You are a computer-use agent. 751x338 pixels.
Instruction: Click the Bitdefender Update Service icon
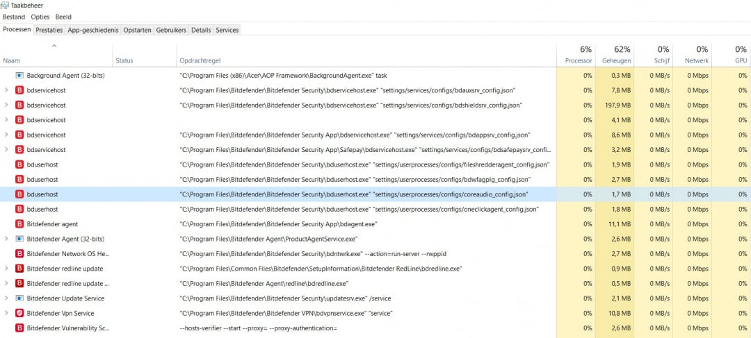tap(19, 298)
